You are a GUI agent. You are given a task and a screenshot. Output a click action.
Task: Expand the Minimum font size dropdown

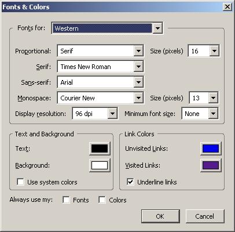pos(200,114)
